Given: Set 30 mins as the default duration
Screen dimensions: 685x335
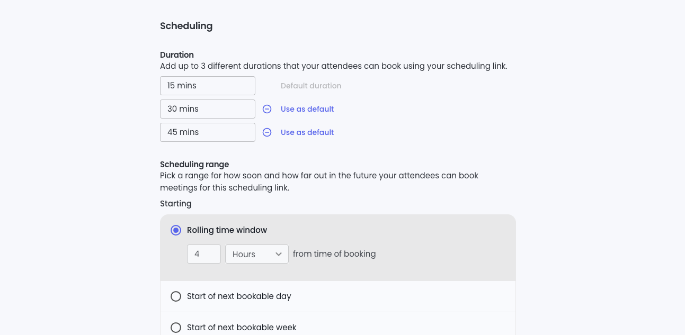Looking at the screenshot, I should click(x=307, y=109).
